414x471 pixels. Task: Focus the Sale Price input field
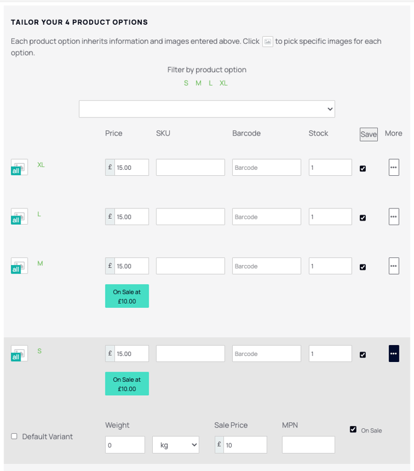pos(245,445)
